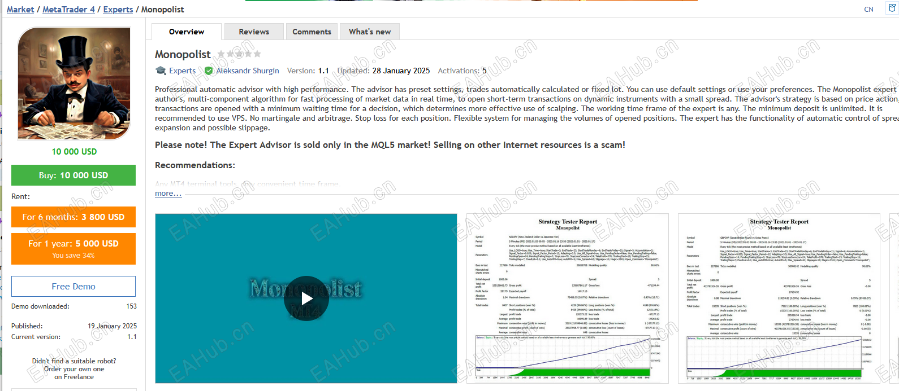Click the 'Version: 1.1' text
Viewport: 899px width, 391px height.
[308, 71]
